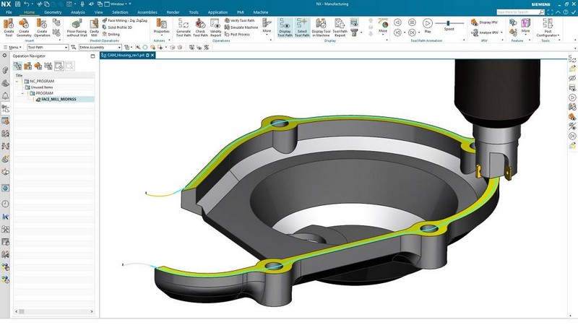The width and height of the screenshot is (578, 325).
Task: Toggle Display Tool Path
Action: point(285,27)
